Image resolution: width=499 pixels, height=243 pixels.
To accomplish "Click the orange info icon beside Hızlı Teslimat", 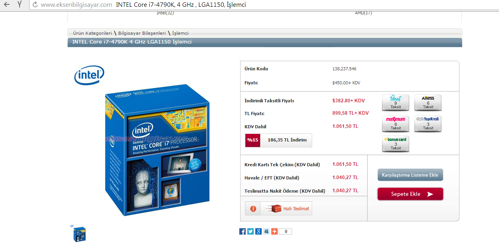I will pos(253,209).
